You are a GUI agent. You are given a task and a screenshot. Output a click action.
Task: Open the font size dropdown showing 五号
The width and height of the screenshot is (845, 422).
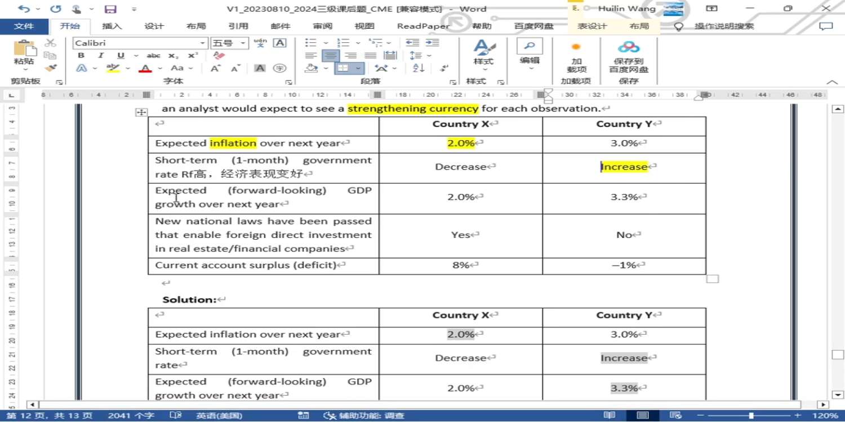(x=243, y=43)
